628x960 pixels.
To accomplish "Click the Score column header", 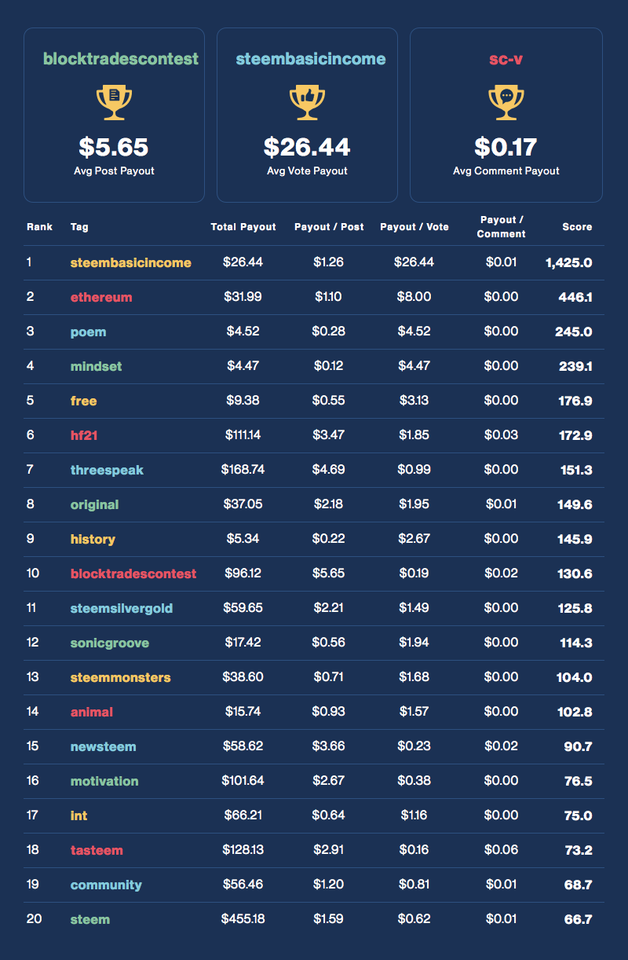I will coord(577,227).
